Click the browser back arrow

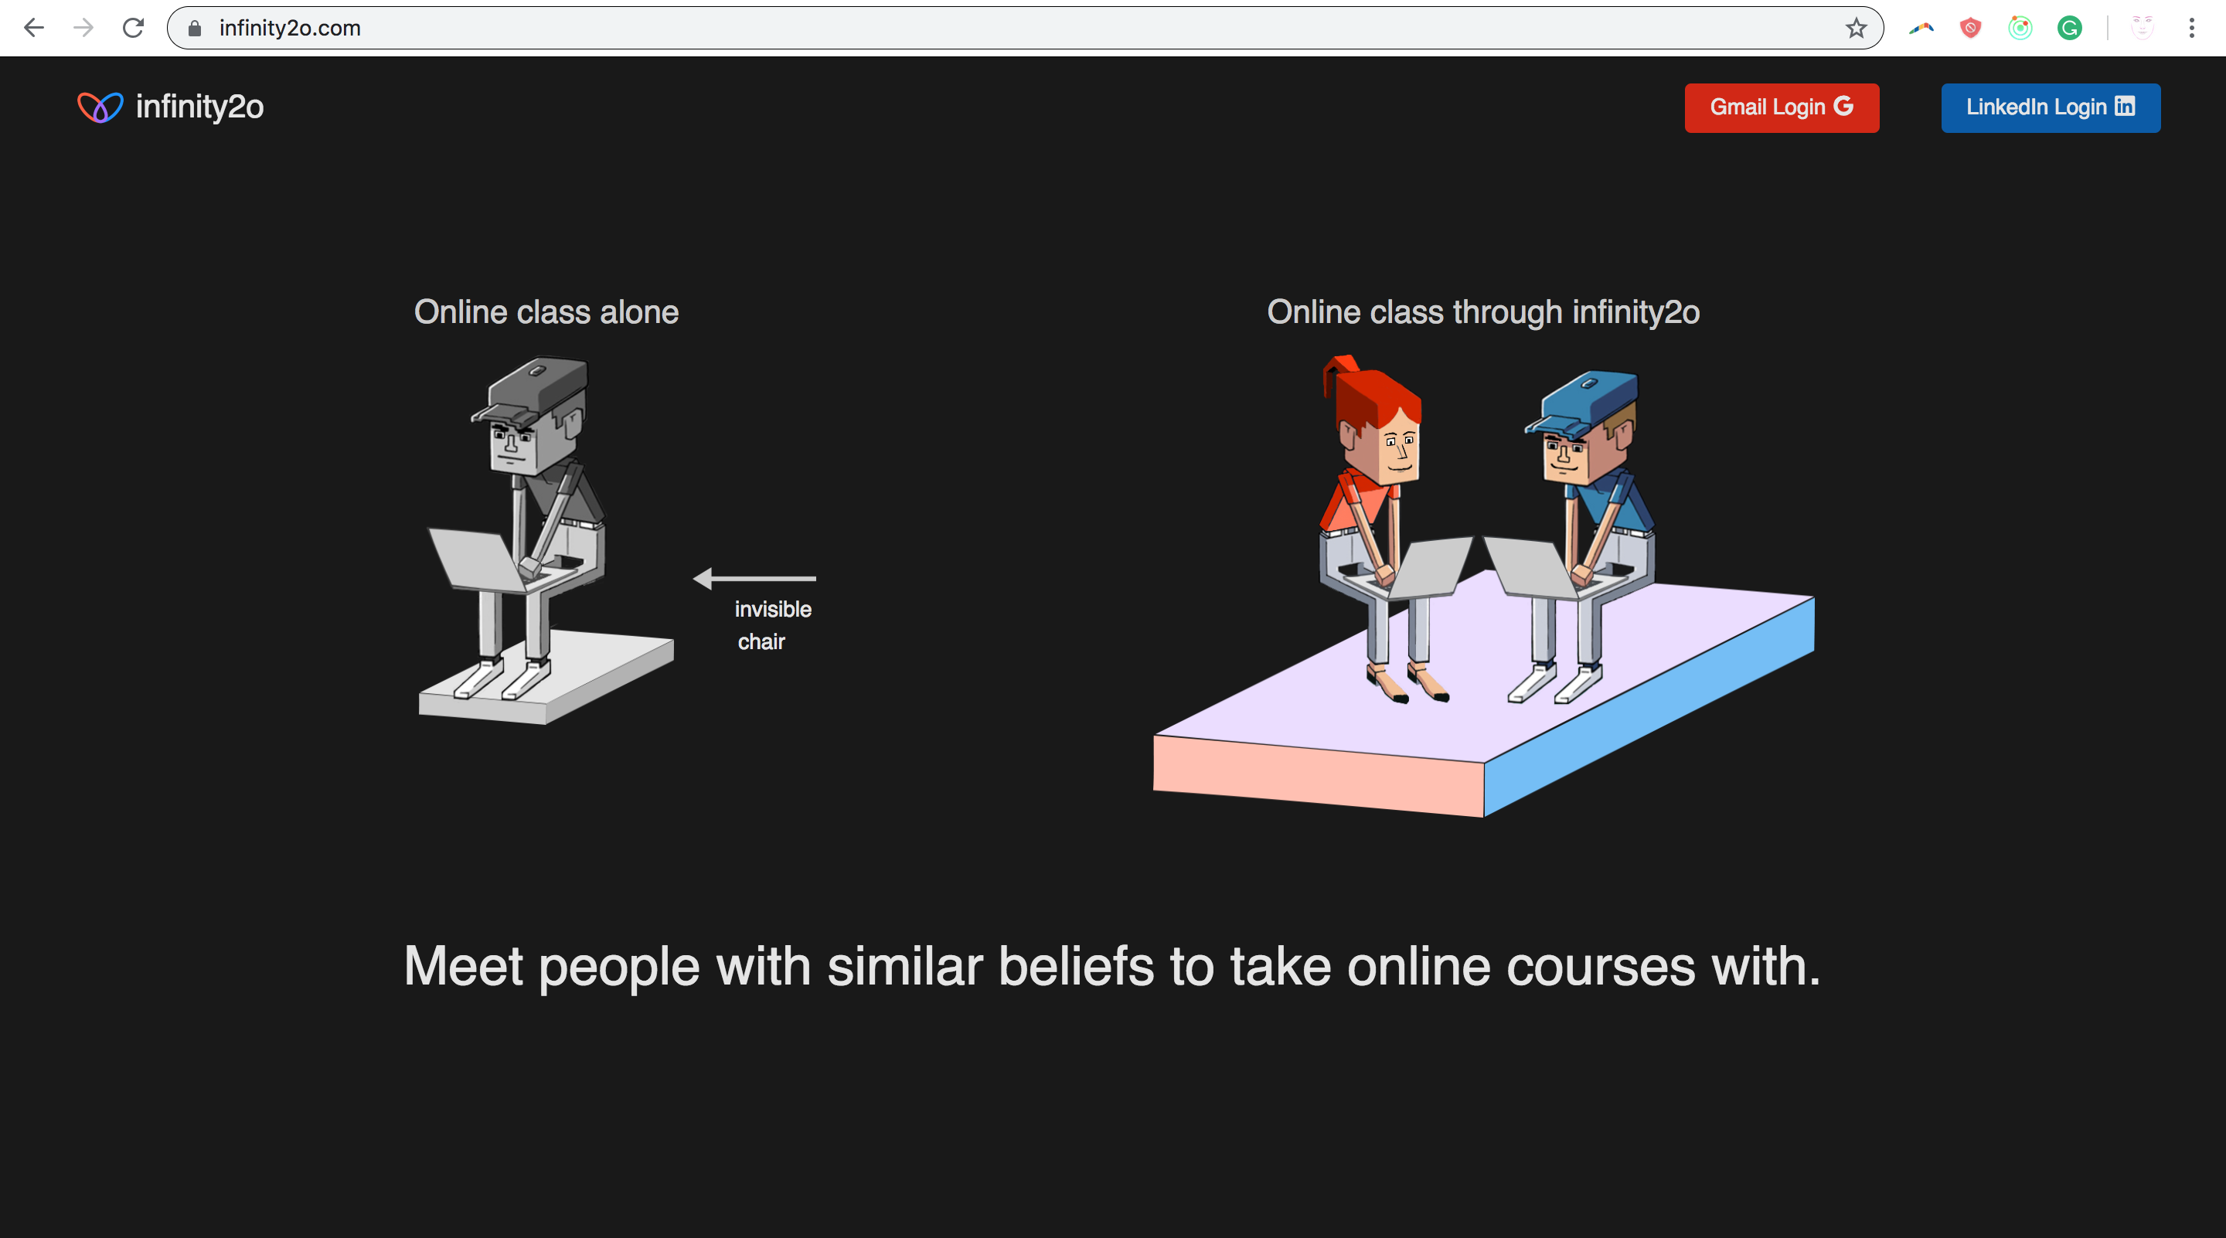pyautogui.click(x=34, y=28)
